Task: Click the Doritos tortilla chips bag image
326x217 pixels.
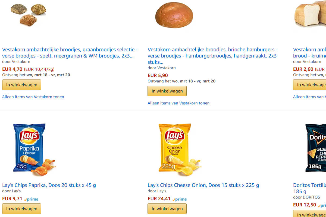Action: 315,148
